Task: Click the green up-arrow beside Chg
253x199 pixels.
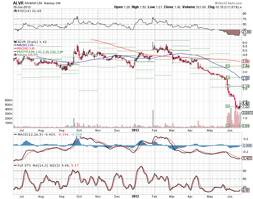Action: (241, 7)
